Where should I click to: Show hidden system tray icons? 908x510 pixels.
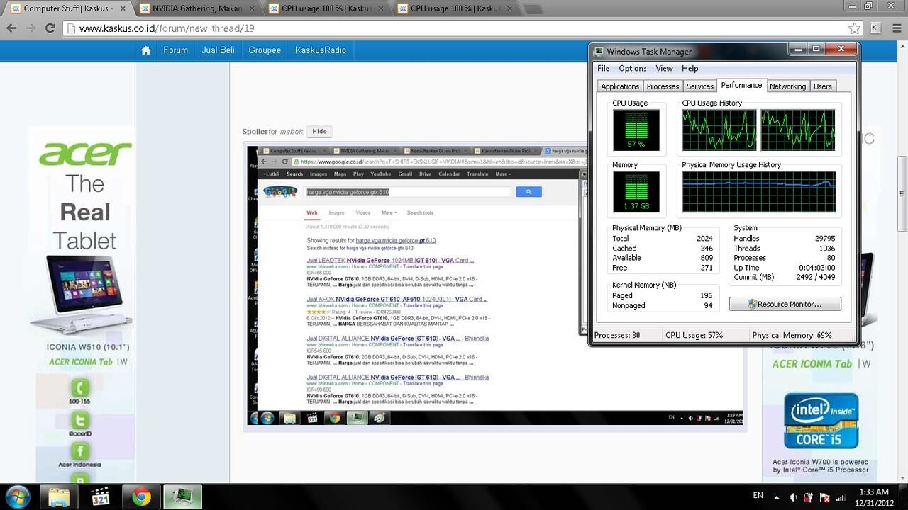(776, 497)
